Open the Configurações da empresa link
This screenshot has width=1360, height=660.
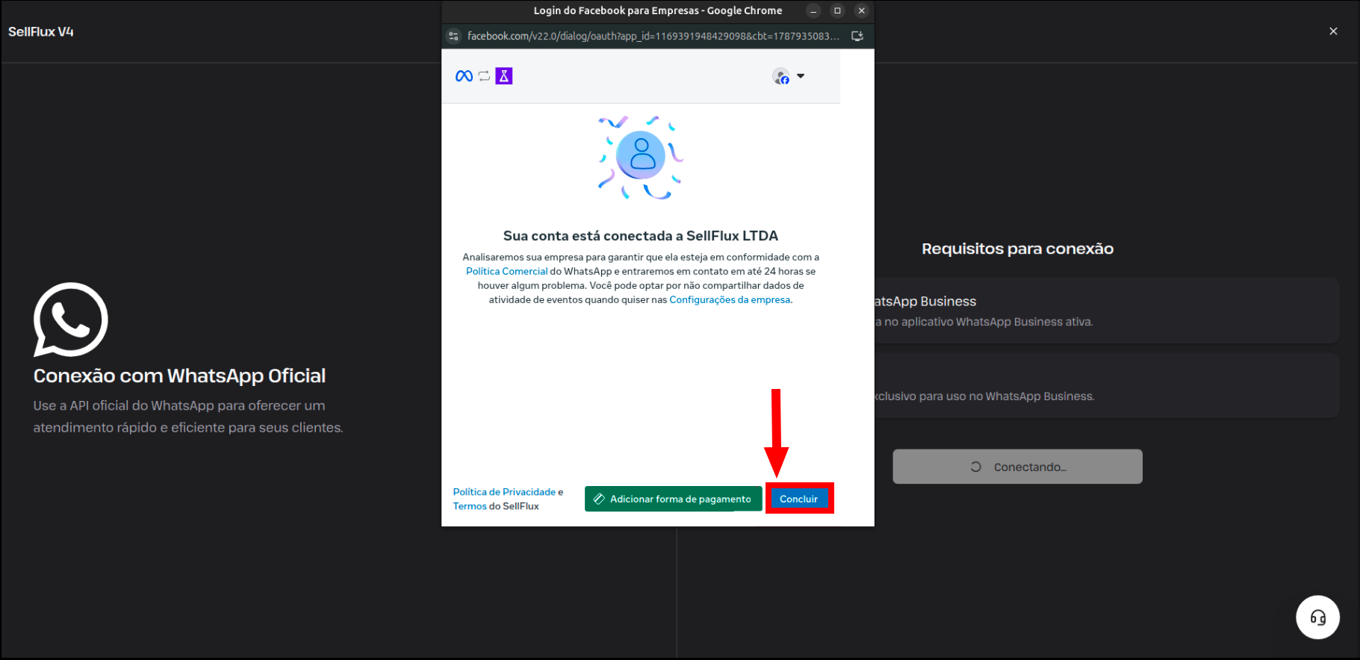730,299
